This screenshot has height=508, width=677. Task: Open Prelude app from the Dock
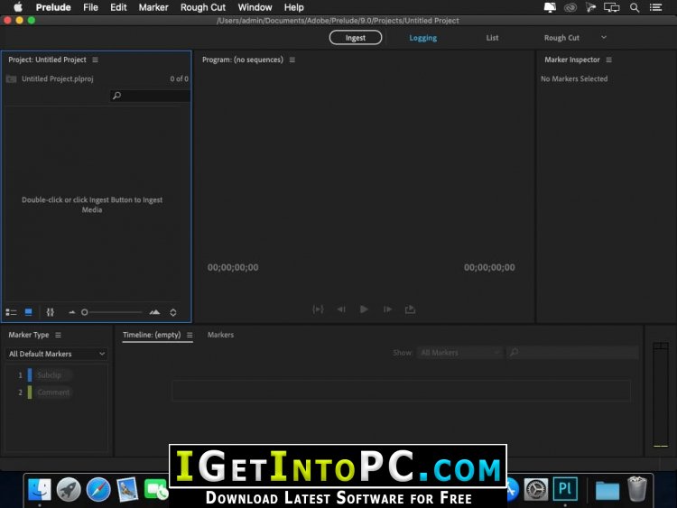(565, 489)
